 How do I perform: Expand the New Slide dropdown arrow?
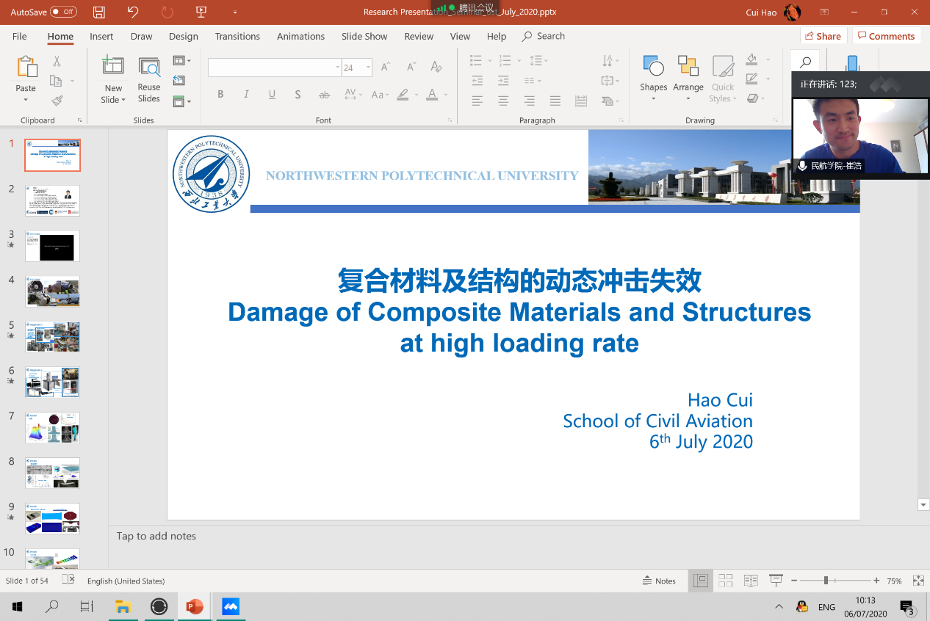[x=113, y=100]
